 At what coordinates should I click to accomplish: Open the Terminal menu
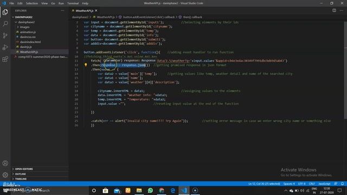click(x=73, y=3)
